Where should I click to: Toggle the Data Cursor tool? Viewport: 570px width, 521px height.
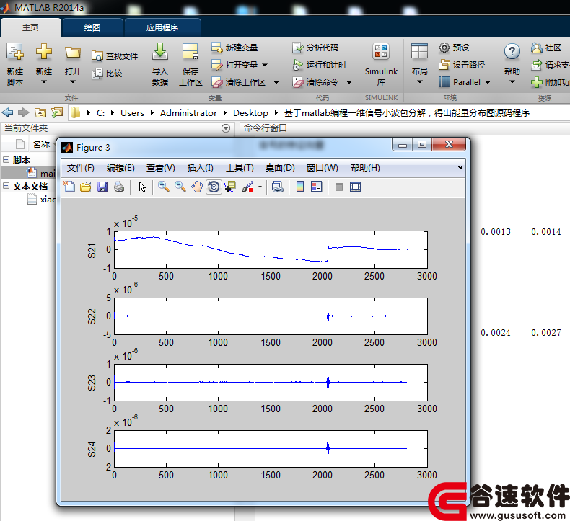(230, 187)
